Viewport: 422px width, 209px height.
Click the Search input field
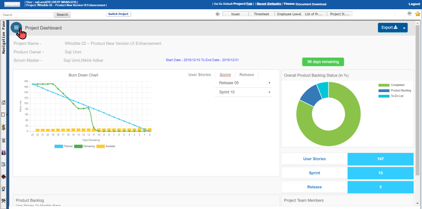pyautogui.click(x=27, y=14)
